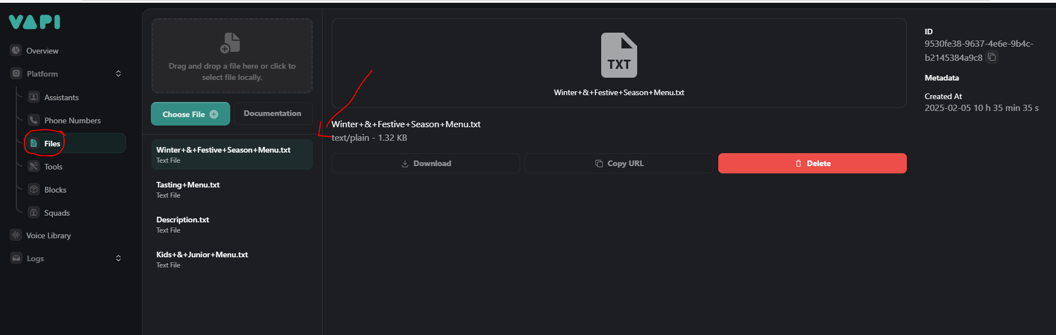1056x335 pixels.
Task: Expand the Logs section chevron
Action: [119, 258]
